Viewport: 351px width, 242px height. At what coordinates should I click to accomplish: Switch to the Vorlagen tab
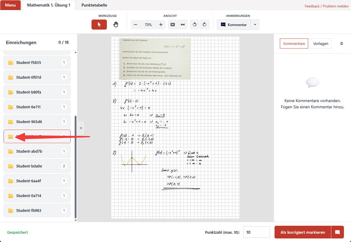click(x=321, y=43)
